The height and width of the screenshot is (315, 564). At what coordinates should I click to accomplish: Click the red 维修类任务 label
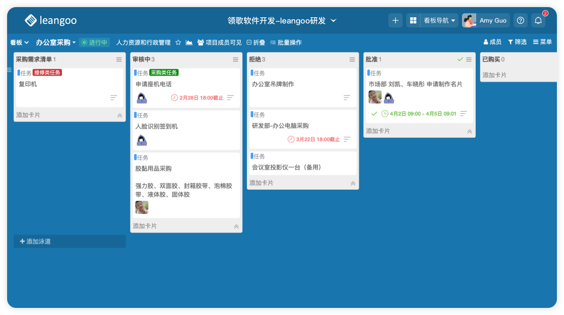47,73
